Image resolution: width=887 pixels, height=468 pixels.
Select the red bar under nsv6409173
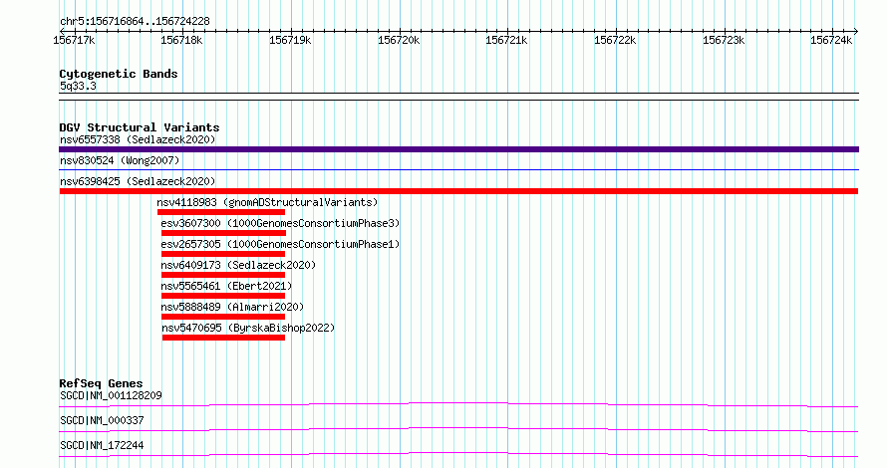223,275
